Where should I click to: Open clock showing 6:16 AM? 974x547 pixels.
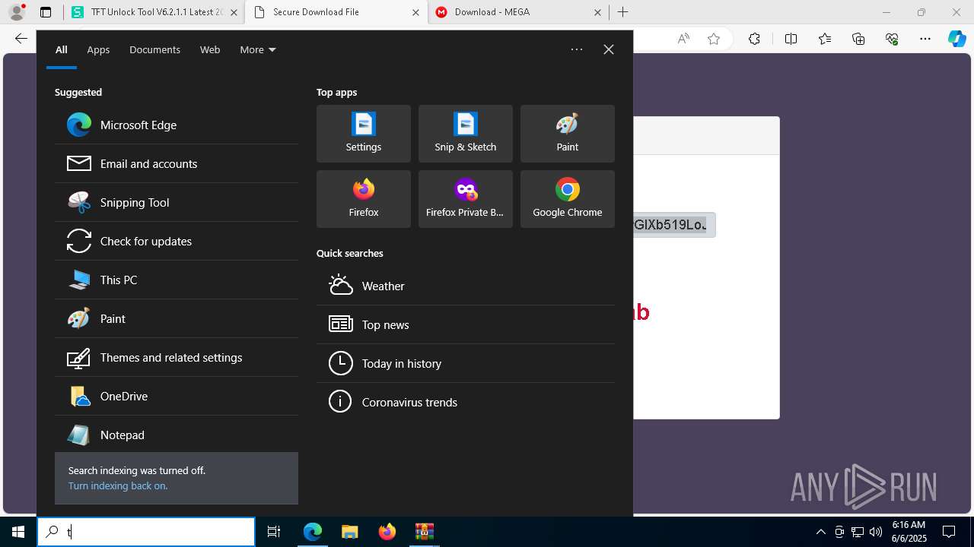pyautogui.click(x=909, y=532)
